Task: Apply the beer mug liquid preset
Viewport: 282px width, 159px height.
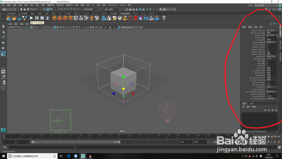Action: [x=114, y=18]
